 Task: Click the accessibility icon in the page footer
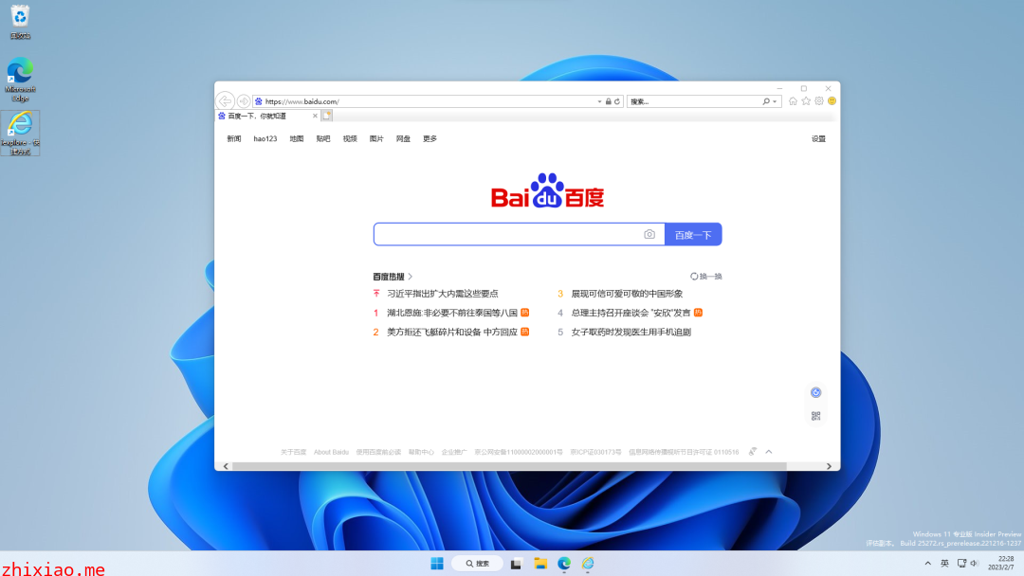(x=752, y=451)
